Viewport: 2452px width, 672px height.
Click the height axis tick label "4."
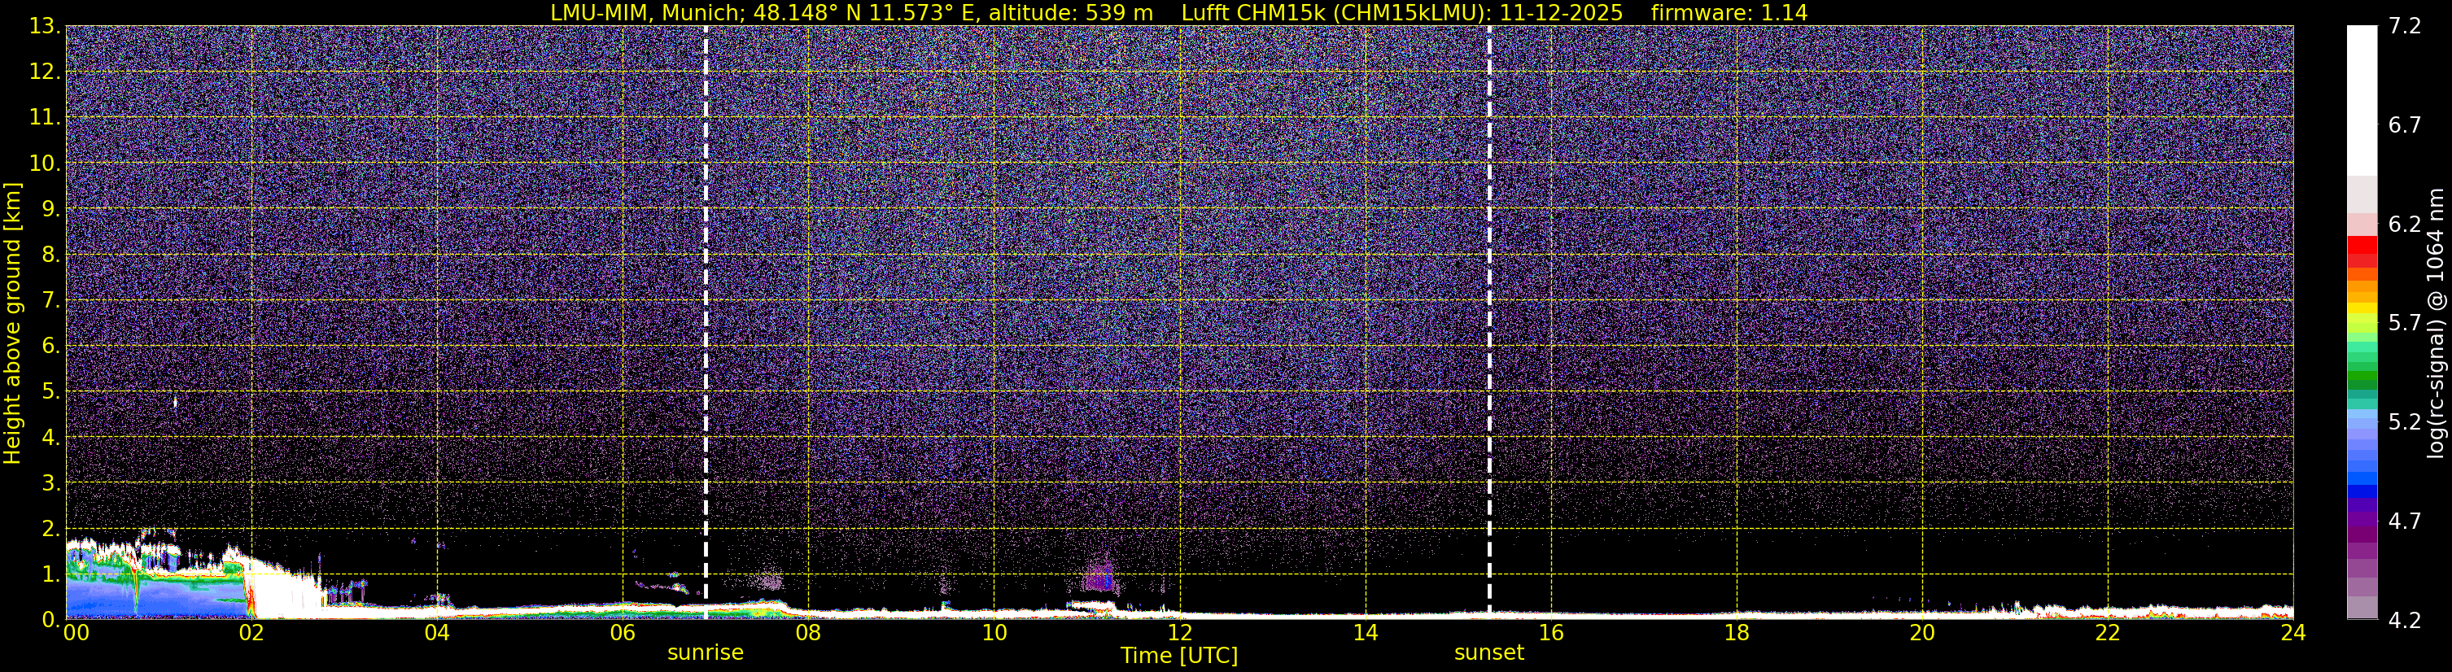[51, 438]
